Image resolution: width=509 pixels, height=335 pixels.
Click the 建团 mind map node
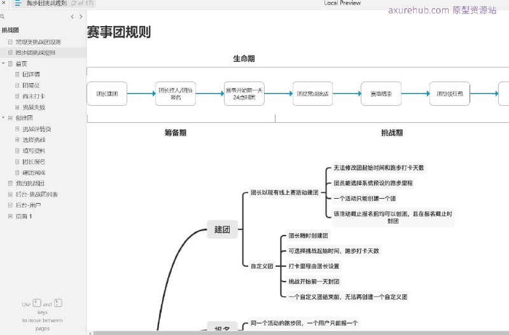pos(222,229)
